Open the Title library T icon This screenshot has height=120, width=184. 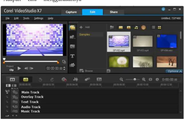72,56
